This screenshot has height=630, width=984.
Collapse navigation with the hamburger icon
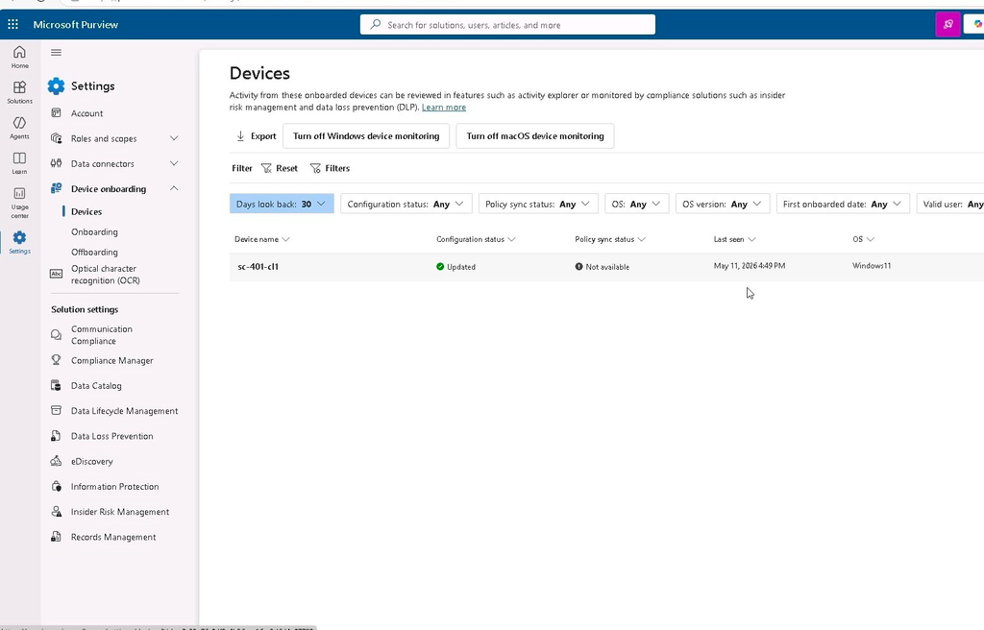pyautogui.click(x=56, y=53)
